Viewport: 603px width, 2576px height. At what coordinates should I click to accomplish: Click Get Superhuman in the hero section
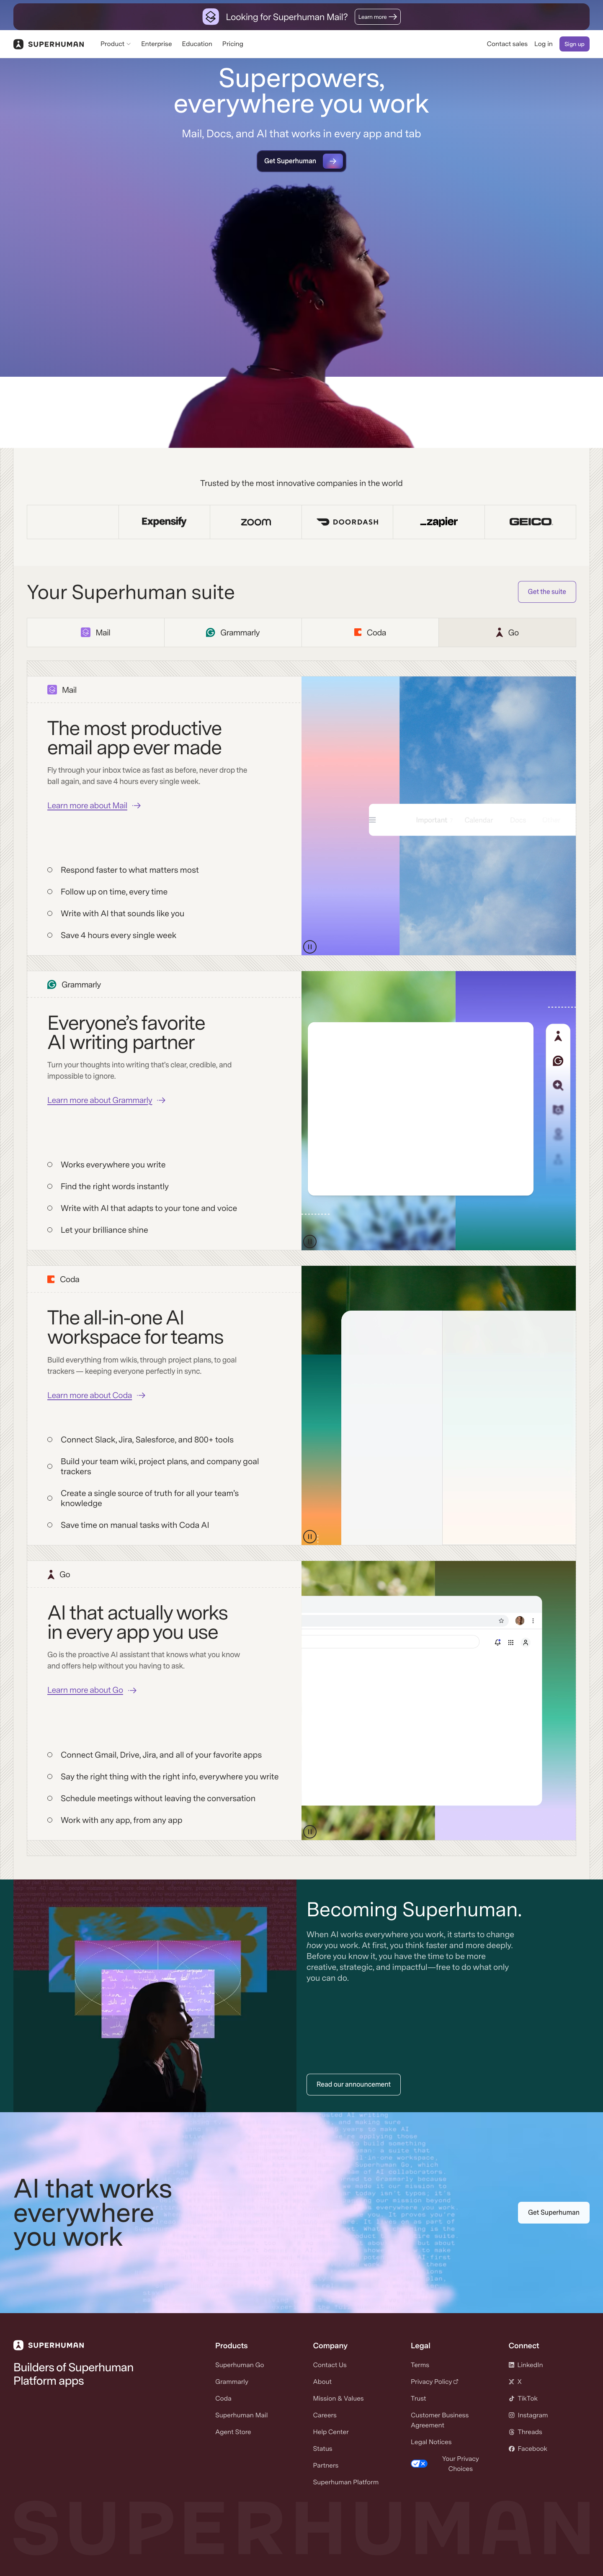pyautogui.click(x=301, y=161)
